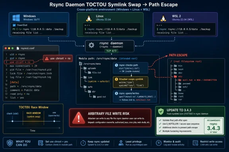Select the var folder in filesystem root
The height and width of the screenshot is (152, 229).
coord(178,100)
